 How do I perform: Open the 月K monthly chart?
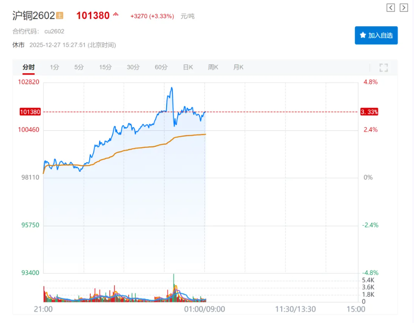pyautogui.click(x=238, y=67)
